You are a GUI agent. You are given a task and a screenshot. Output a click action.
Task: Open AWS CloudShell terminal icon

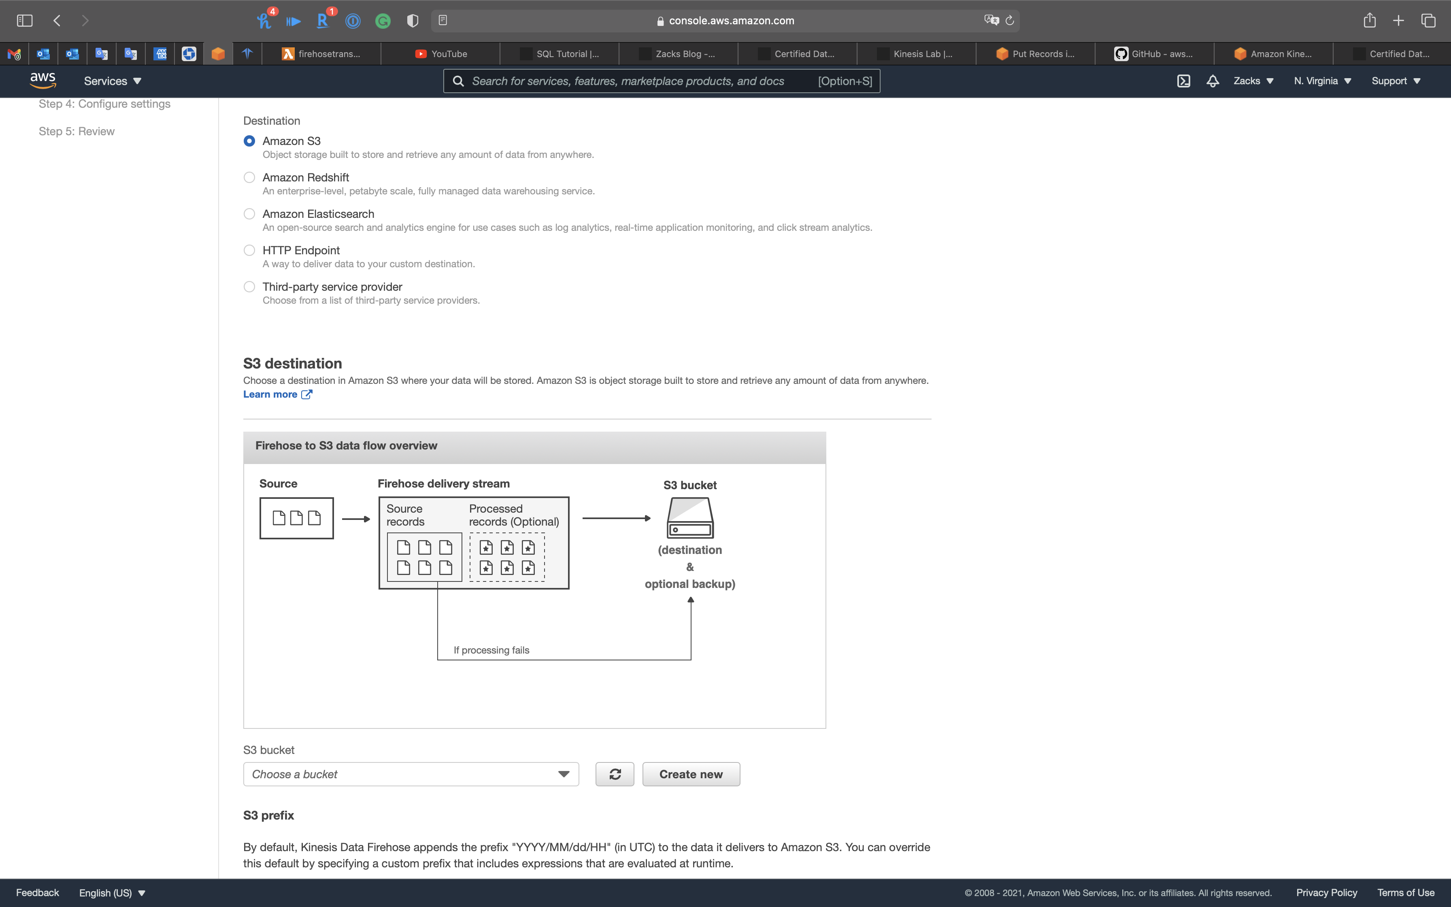point(1183,81)
